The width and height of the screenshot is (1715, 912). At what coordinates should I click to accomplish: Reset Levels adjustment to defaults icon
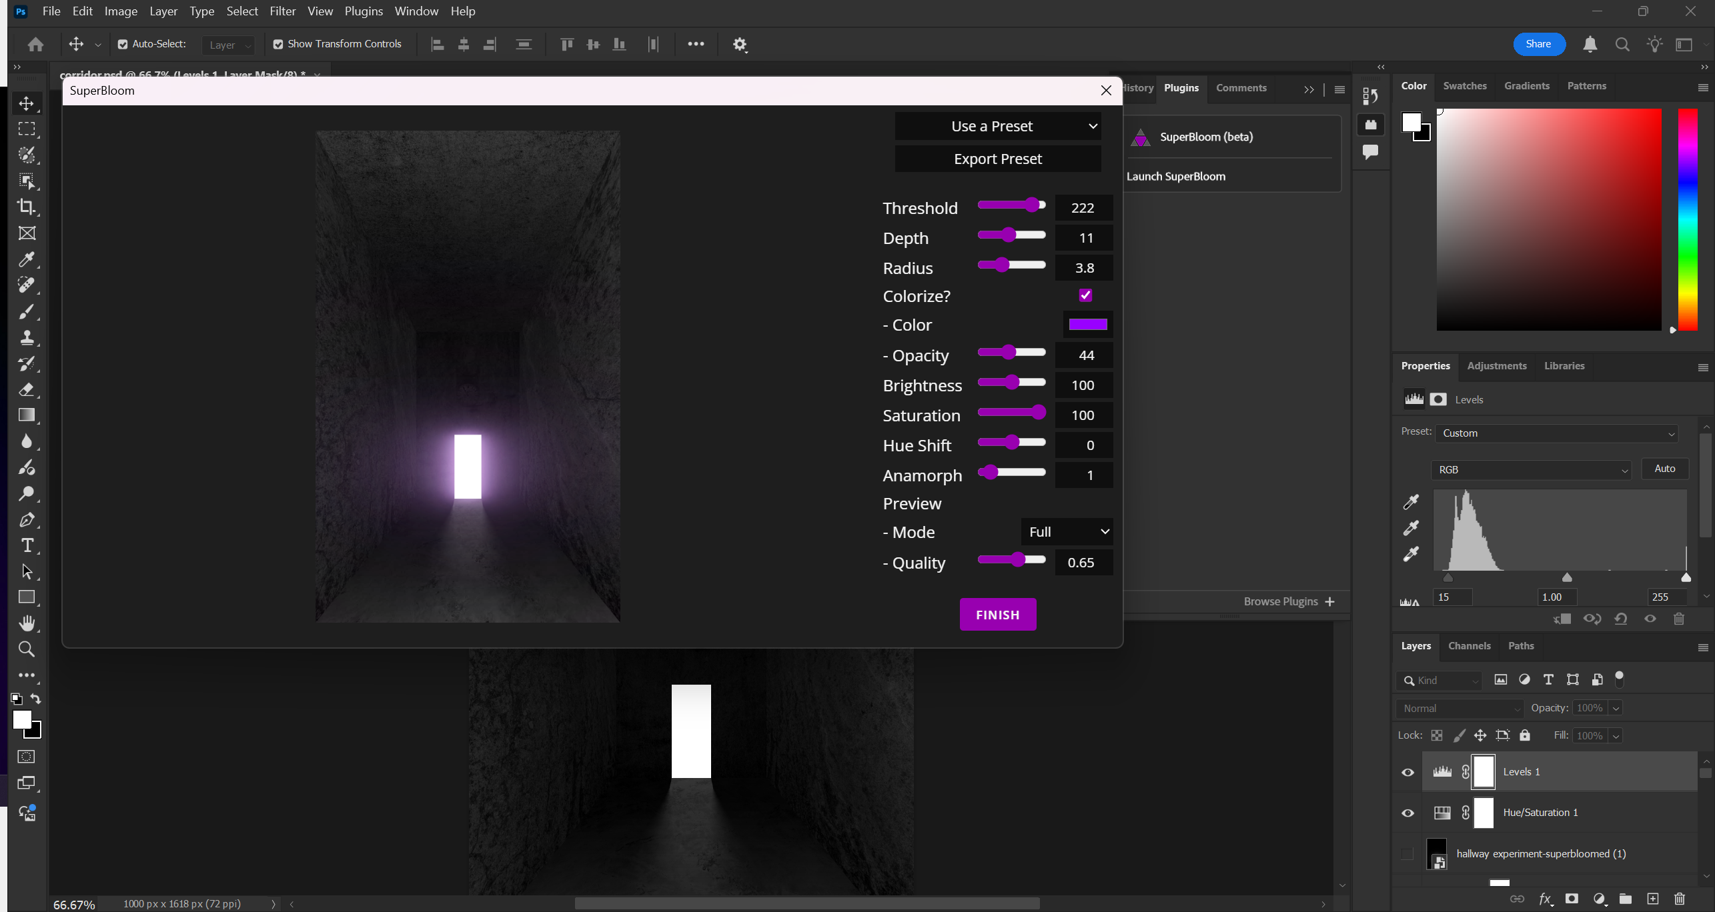(x=1621, y=619)
